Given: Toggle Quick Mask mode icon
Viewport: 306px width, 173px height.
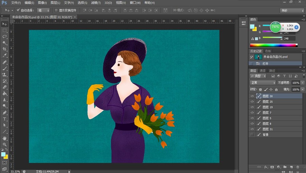Looking at the screenshot, I should [4, 162].
